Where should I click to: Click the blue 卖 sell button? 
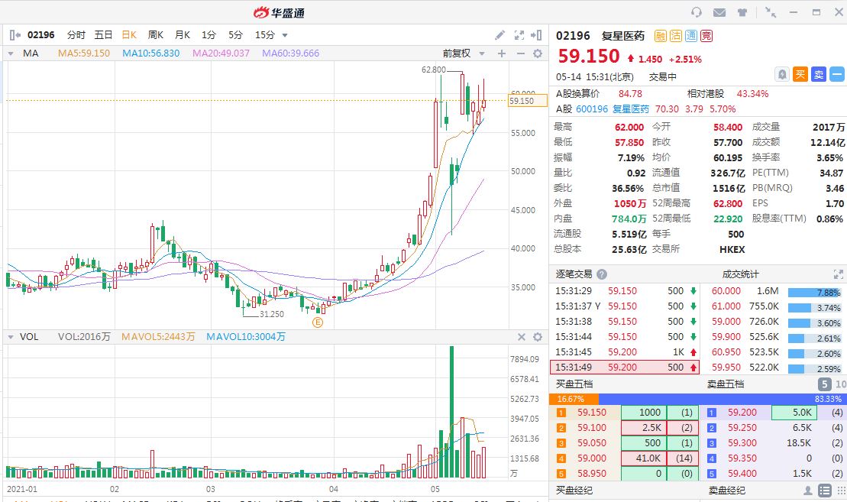(819, 75)
